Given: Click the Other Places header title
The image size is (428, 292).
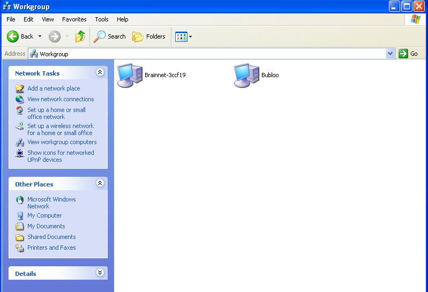Looking at the screenshot, I should point(34,184).
